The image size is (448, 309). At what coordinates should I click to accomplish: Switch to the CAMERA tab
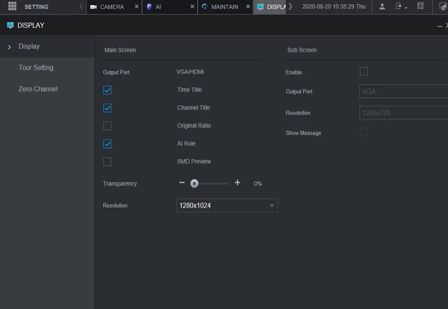pos(112,7)
